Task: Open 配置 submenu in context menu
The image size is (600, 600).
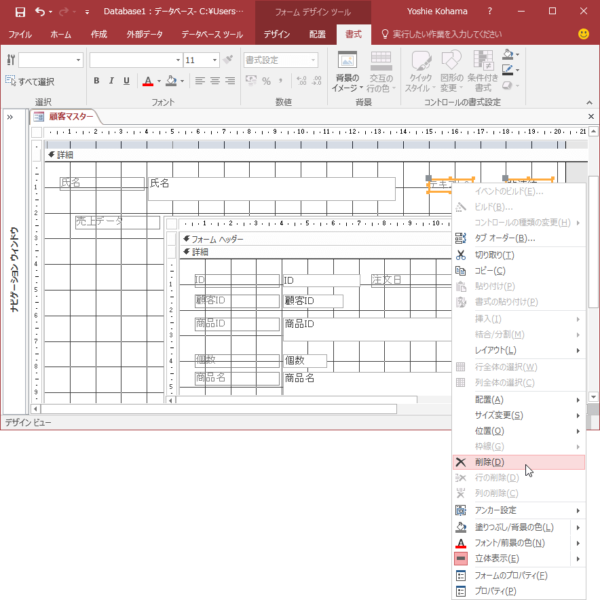Action: tap(519, 400)
